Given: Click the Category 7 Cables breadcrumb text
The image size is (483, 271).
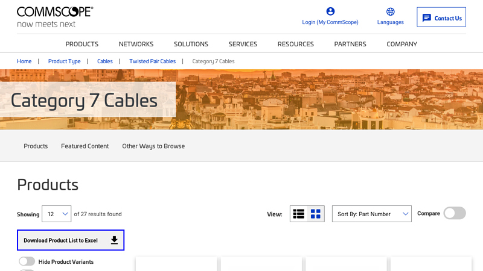Looking at the screenshot, I should [x=214, y=61].
